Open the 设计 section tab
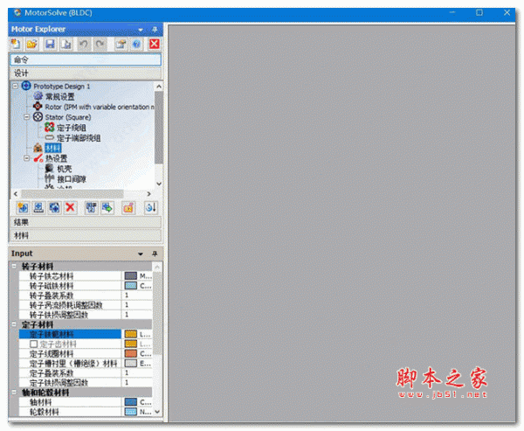Viewport: 524px width, 431px height. coord(86,73)
